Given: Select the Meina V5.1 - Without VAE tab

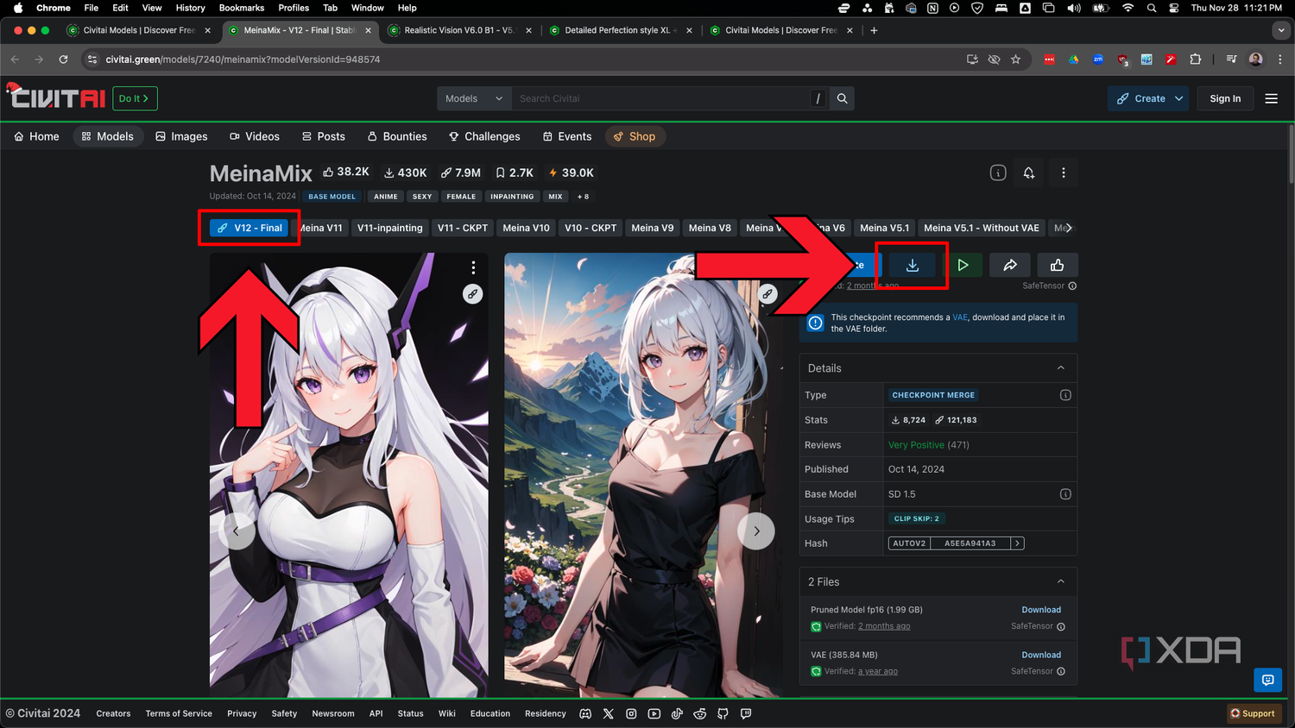Looking at the screenshot, I should 982,228.
